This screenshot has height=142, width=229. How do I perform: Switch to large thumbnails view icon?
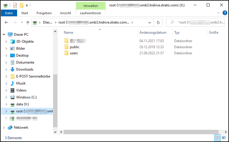224,138
